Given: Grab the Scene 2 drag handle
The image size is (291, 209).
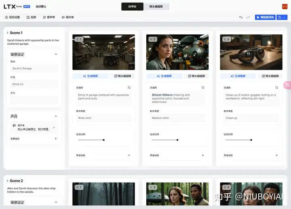Looking at the screenshot, I should click(x=7, y=181).
